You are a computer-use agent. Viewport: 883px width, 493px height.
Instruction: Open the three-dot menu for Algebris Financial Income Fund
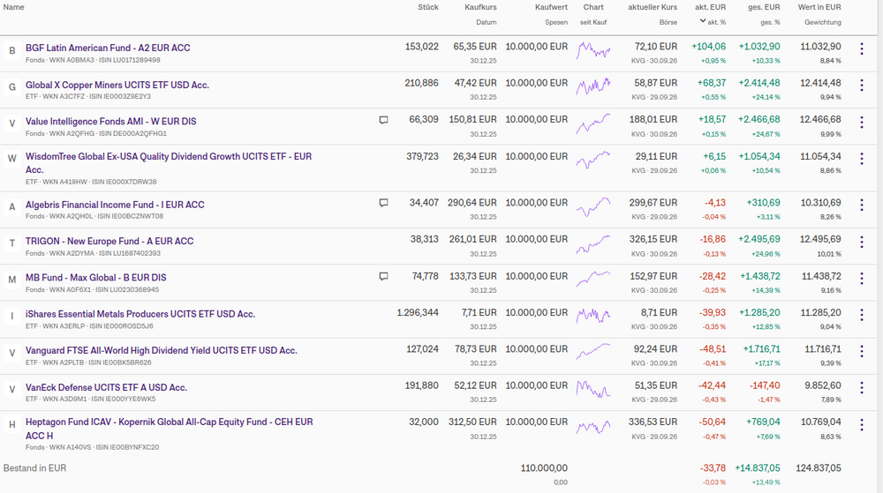pos(861,205)
